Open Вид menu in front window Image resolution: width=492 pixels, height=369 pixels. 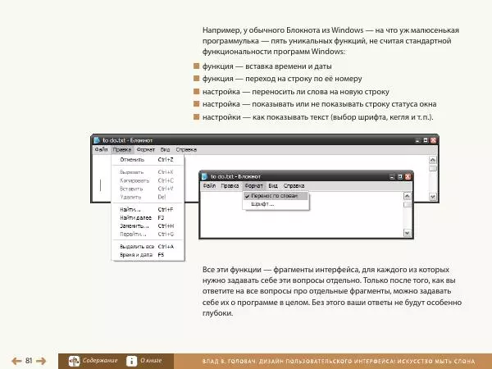pos(273,186)
